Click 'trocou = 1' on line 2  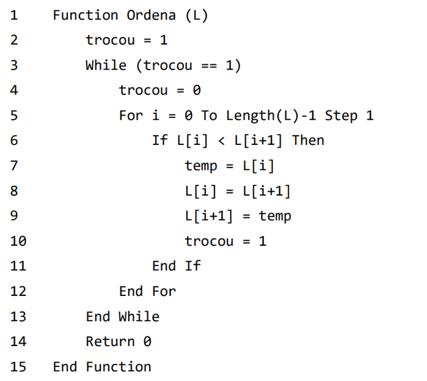pos(126,40)
